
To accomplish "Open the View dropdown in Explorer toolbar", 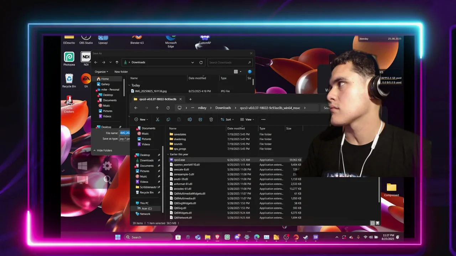I will click(247, 119).
